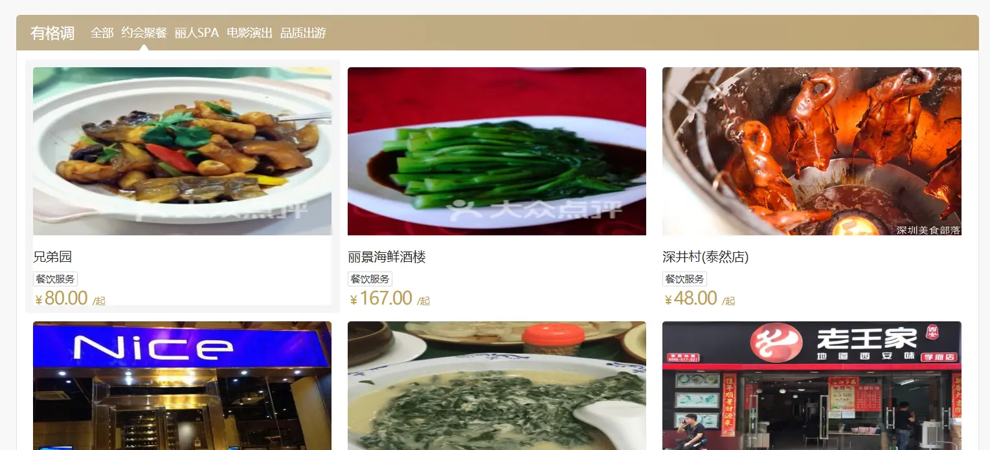Click the ¥80.00 price of 兄弟园

62,298
